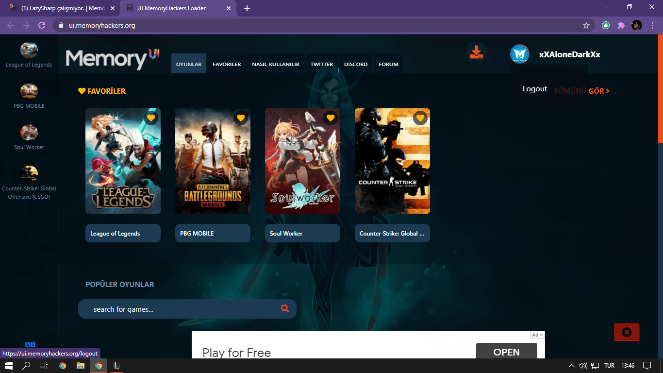663x373 pixels.
Task: Click the blue translate icon in the sidebar
Action: [x=30, y=344]
